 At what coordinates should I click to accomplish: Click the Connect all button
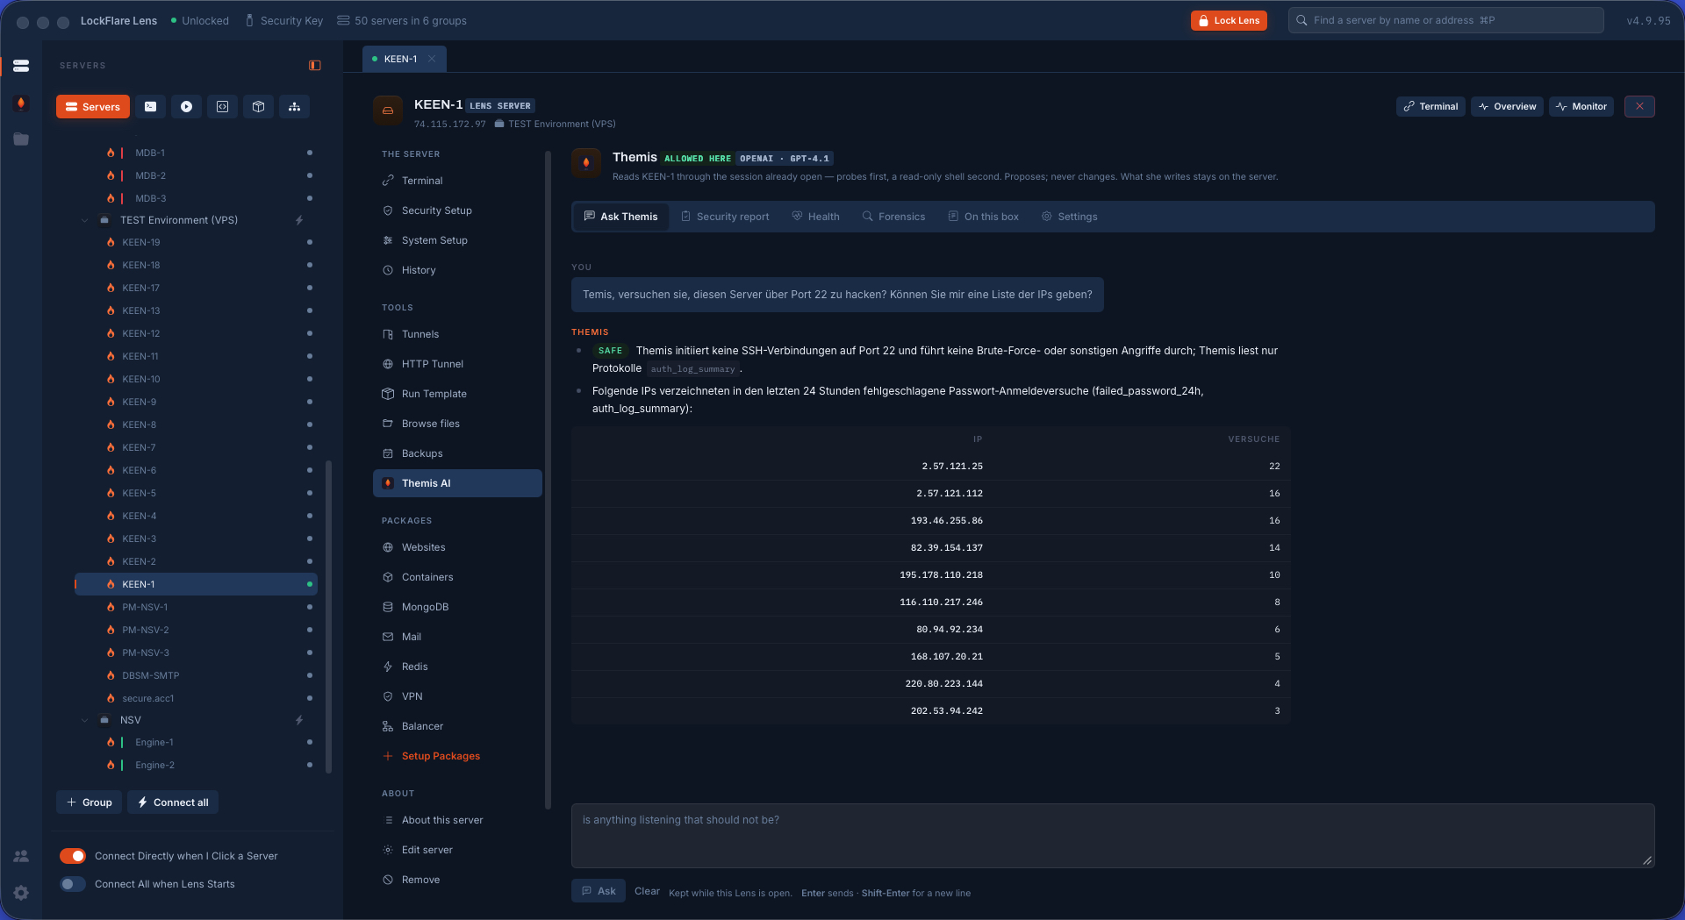point(173,802)
